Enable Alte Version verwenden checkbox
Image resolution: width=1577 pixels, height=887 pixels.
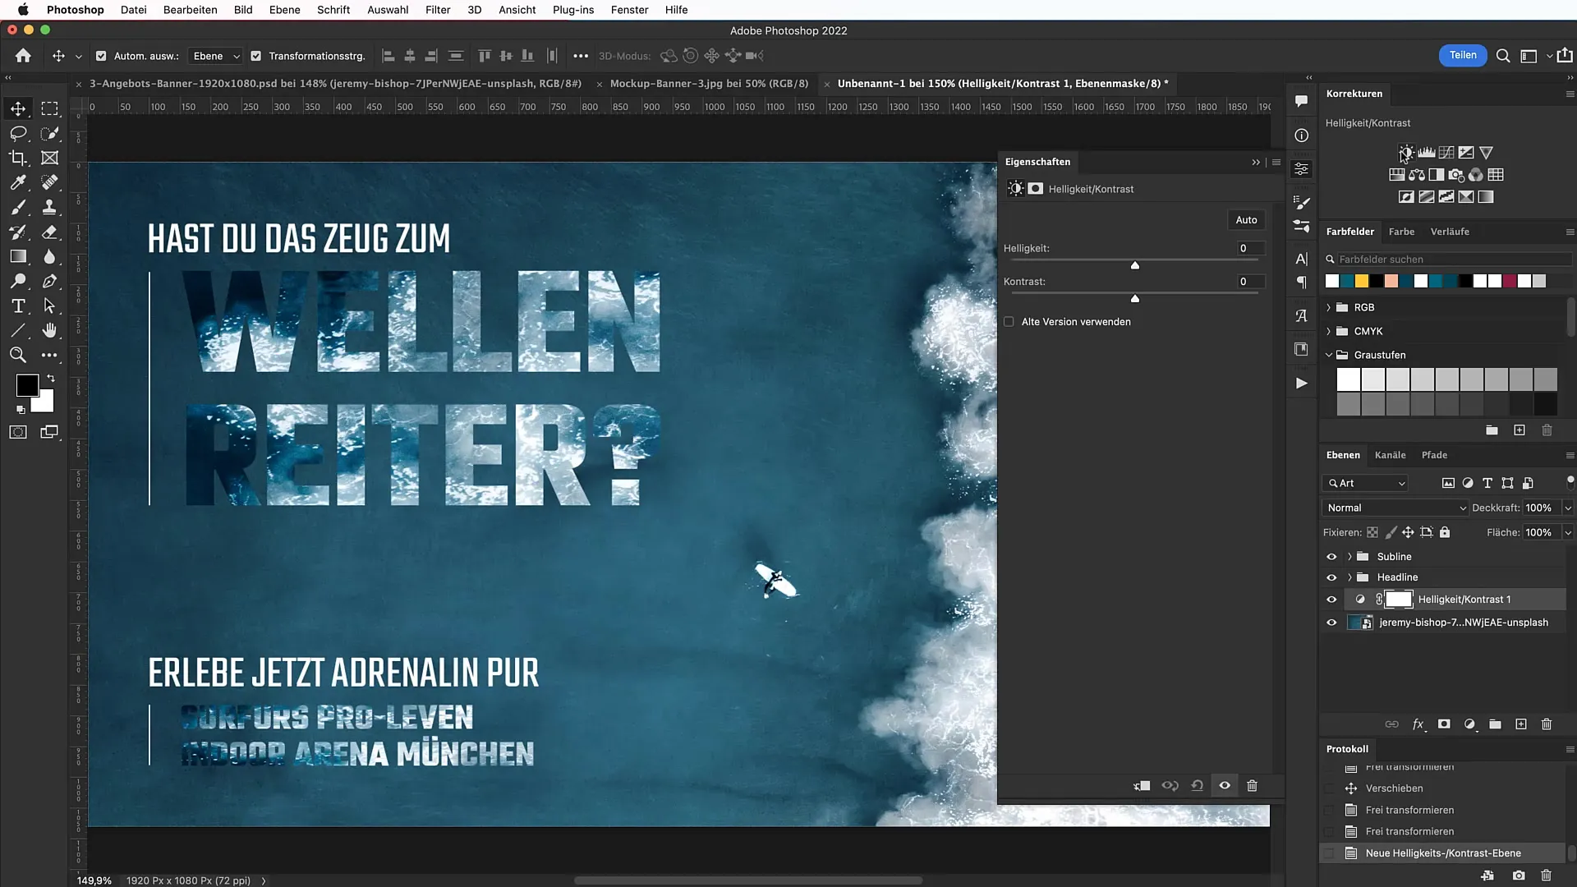[x=1009, y=322]
